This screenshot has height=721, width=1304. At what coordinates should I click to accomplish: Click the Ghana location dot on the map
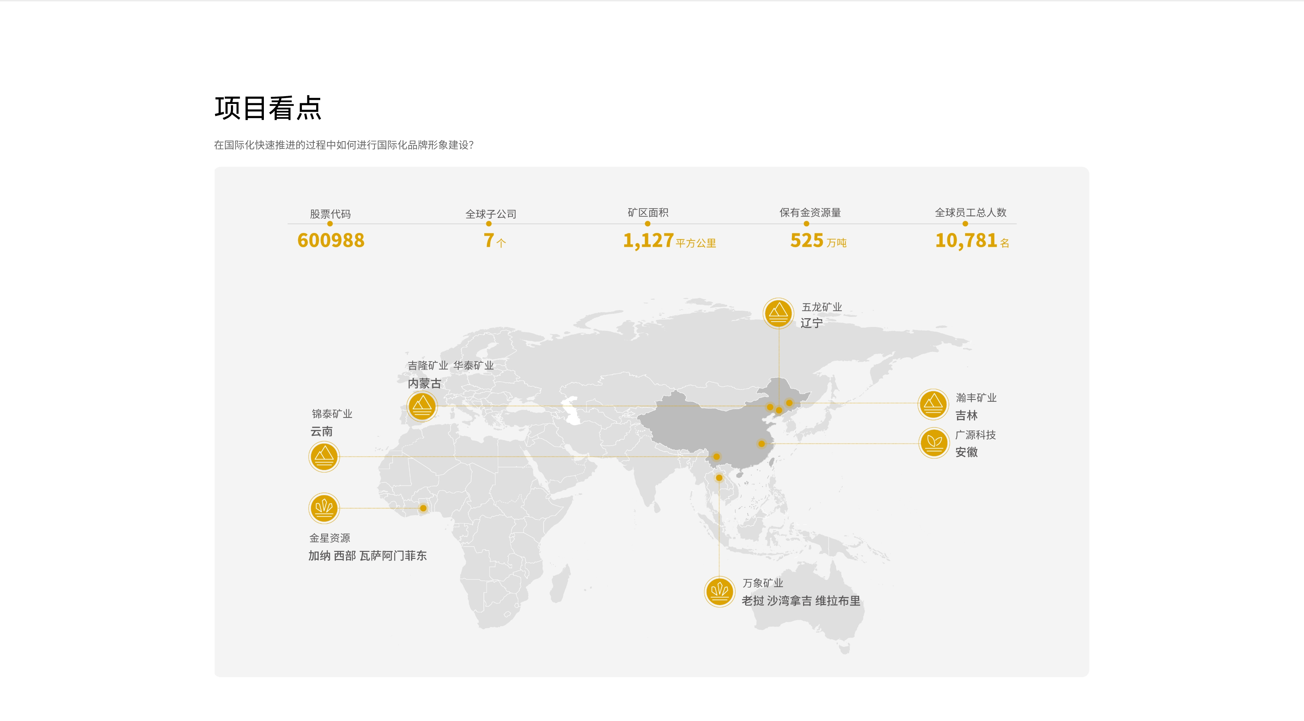pyautogui.click(x=423, y=508)
